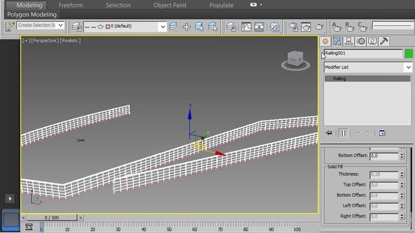The image size is (415, 233).
Task: Step time slider back with left arrow
Action: 23,217
